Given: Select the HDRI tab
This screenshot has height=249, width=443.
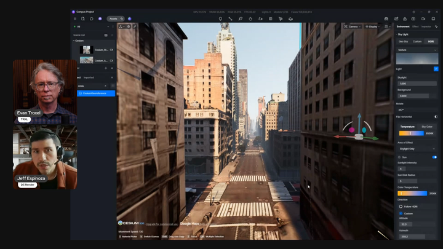Looking at the screenshot, I should click(431, 42).
